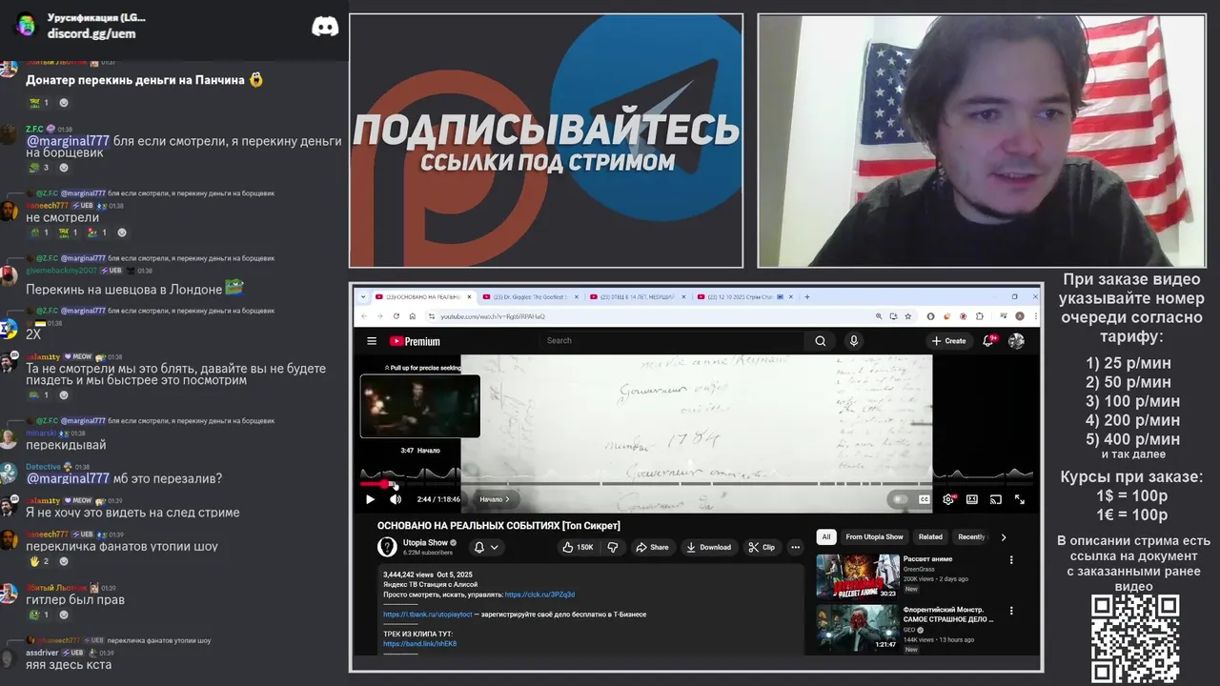Click the Utopia Show channel name
This screenshot has height=686, width=1220.
tap(424, 542)
